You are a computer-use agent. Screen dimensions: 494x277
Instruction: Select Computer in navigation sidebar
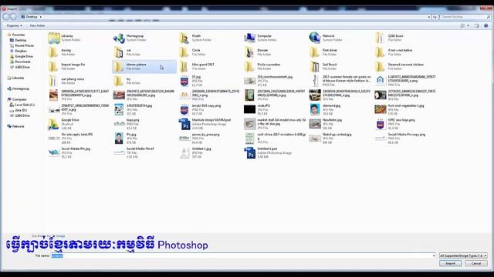tap(19, 99)
